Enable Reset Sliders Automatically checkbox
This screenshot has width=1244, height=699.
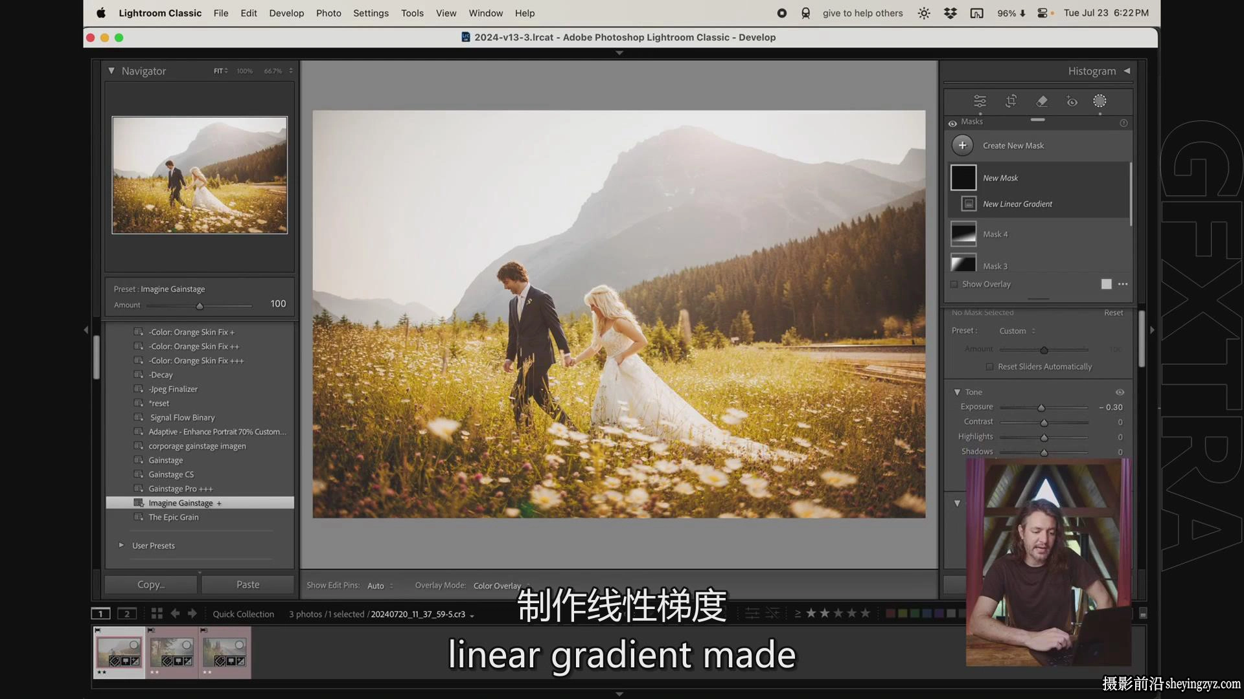[989, 367]
